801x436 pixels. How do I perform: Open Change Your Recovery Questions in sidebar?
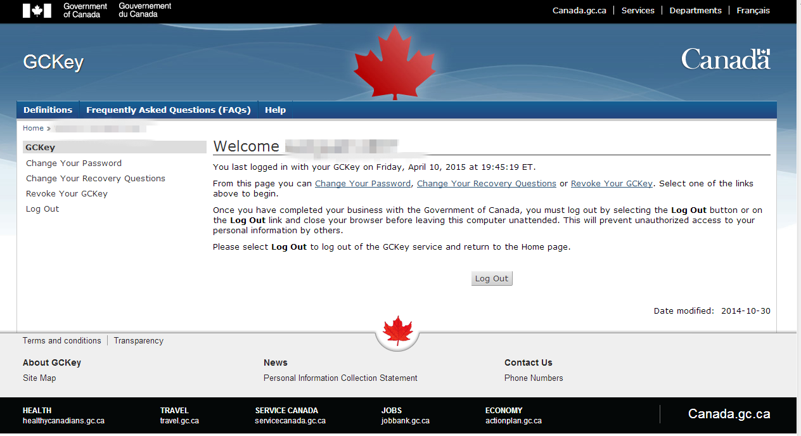(x=96, y=178)
